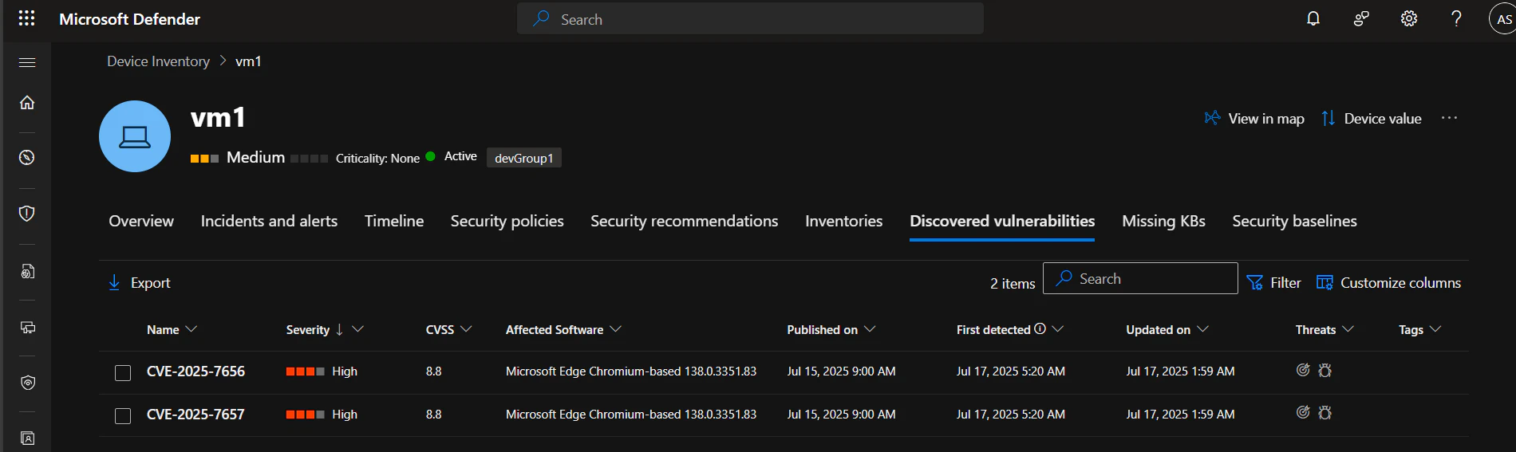This screenshot has height=452, width=1516.
Task: Select the CVE-2025-7657 row checkbox
Action: click(x=123, y=416)
